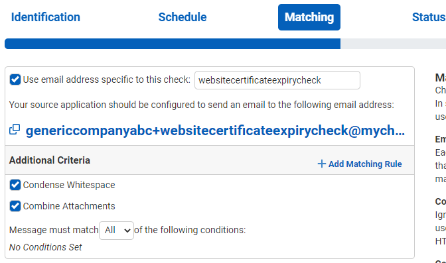Click the plus icon beside Add Matching Rule
The width and height of the screenshot is (446, 263).
[x=321, y=164]
